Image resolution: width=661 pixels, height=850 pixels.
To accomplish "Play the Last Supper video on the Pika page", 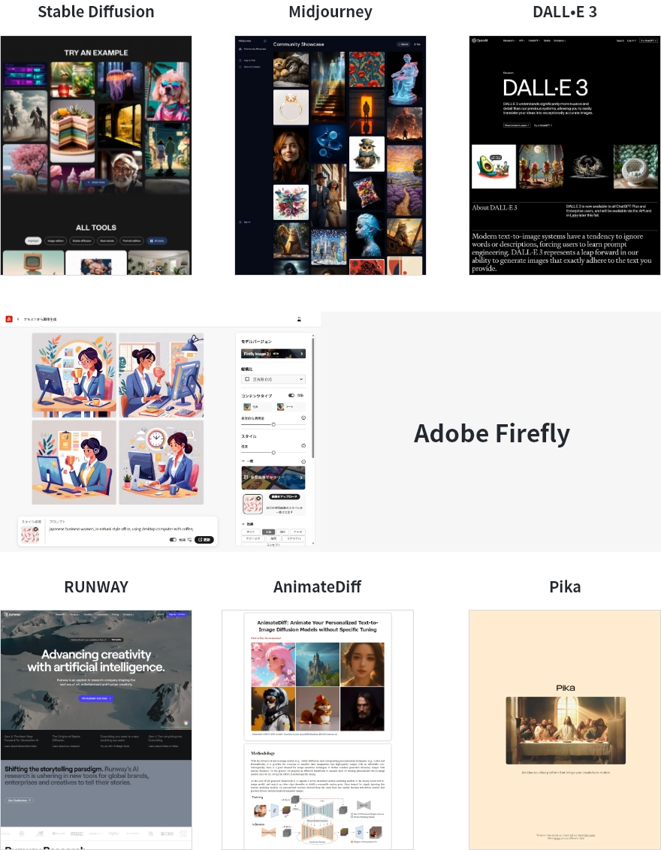I will pos(566,731).
